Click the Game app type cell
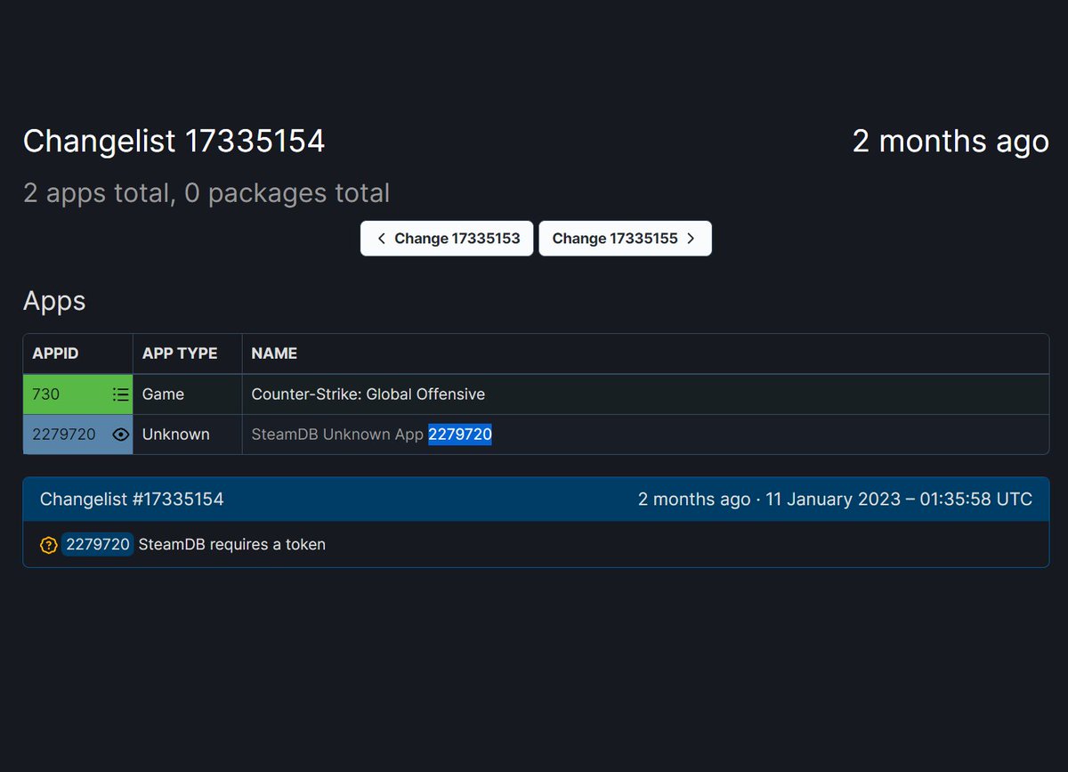 [x=188, y=394]
